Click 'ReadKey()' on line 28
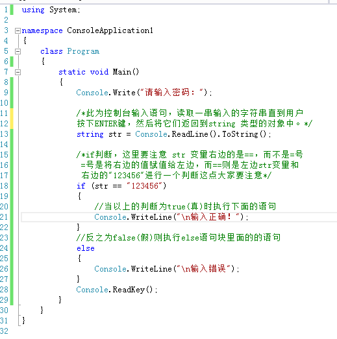Viewport: 337px width, 339px height. tap(132, 290)
